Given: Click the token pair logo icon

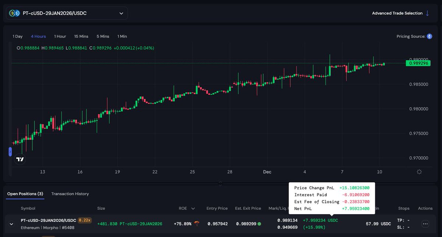Looking at the screenshot, I should pos(14,13).
